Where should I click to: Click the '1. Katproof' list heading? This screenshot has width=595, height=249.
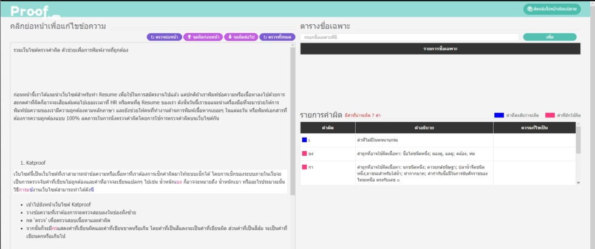pyautogui.click(x=33, y=163)
